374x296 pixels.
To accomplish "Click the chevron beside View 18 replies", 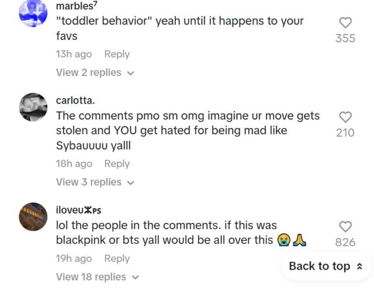I will [x=135, y=277].
